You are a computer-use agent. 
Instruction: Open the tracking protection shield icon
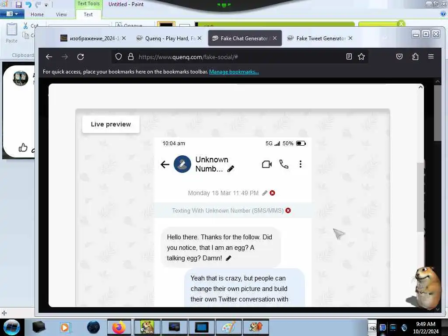point(118,56)
